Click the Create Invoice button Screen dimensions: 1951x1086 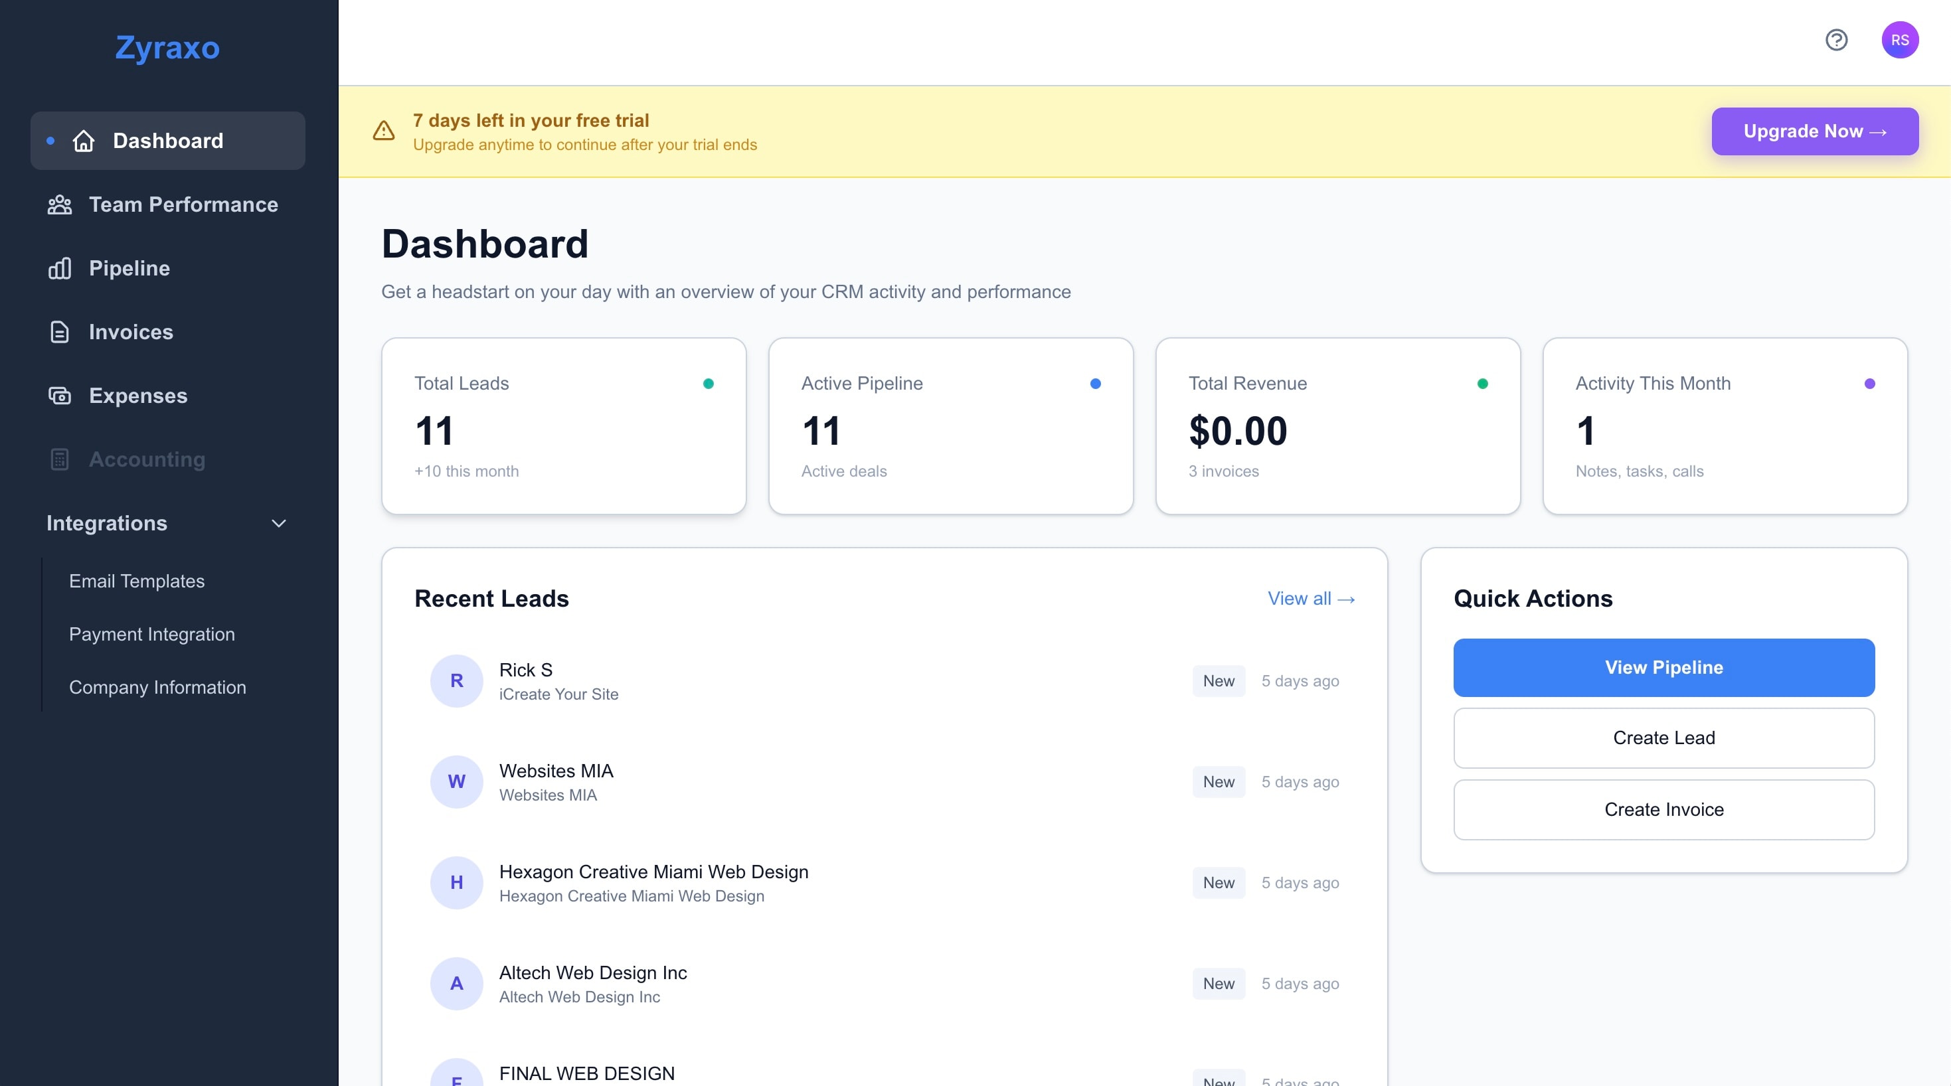(x=1663, y=810)
